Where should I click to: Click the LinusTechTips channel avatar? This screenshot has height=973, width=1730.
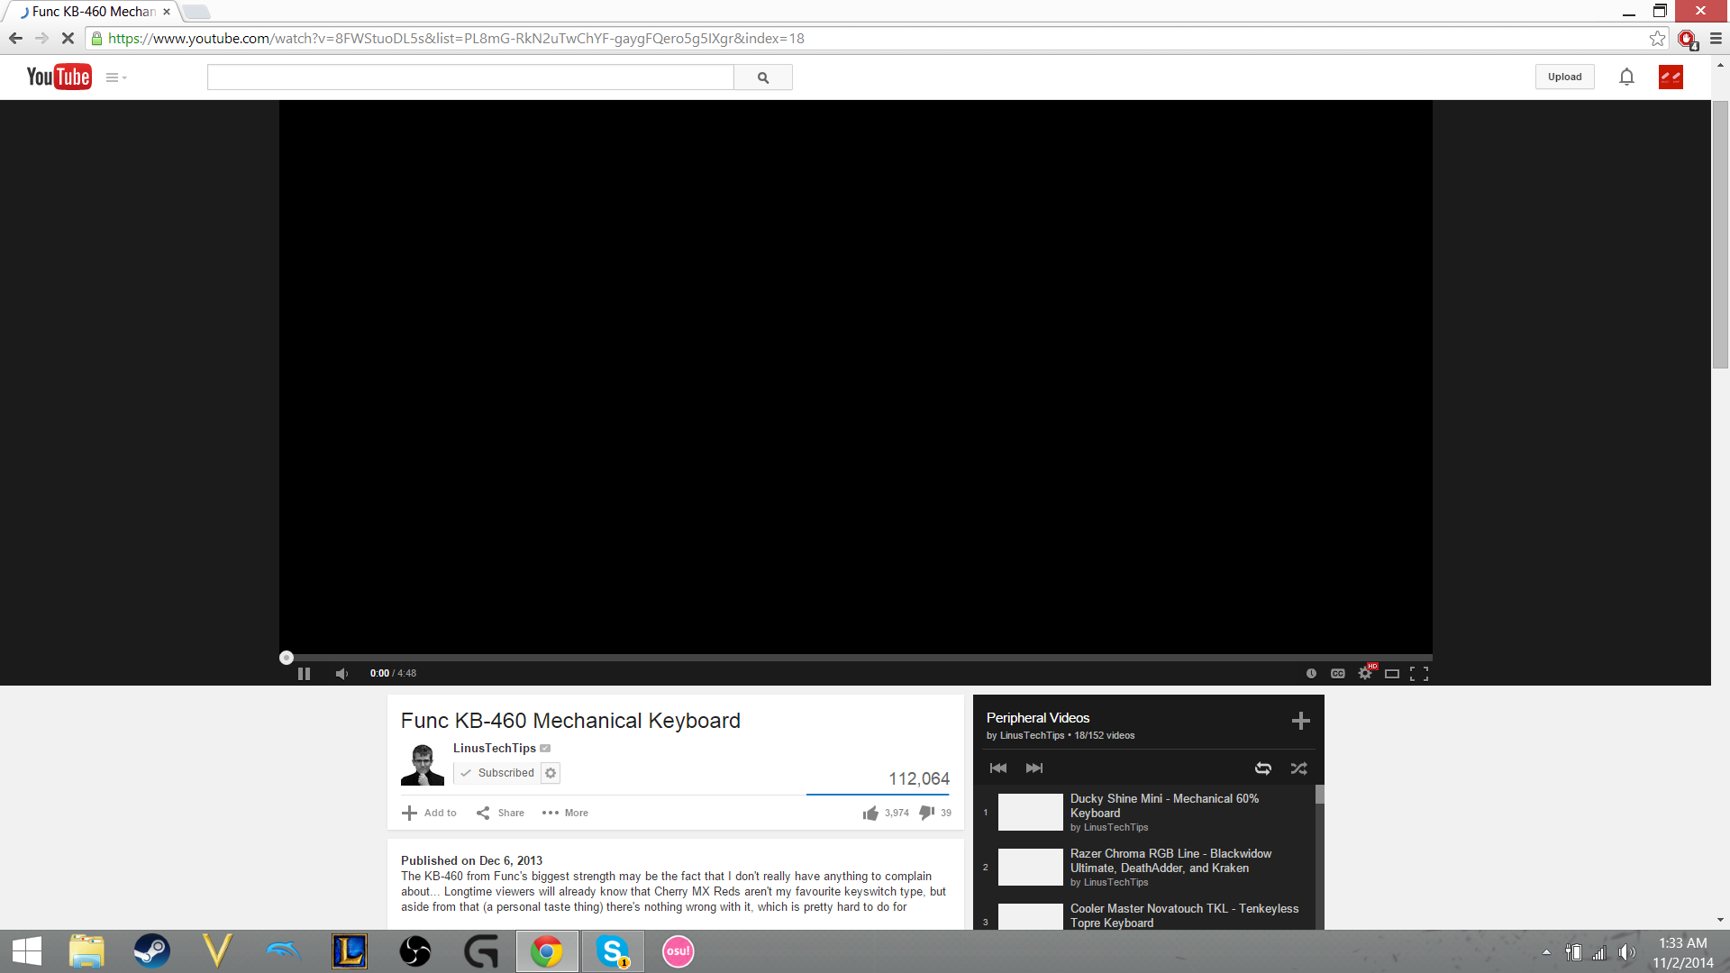click(423, 764)
